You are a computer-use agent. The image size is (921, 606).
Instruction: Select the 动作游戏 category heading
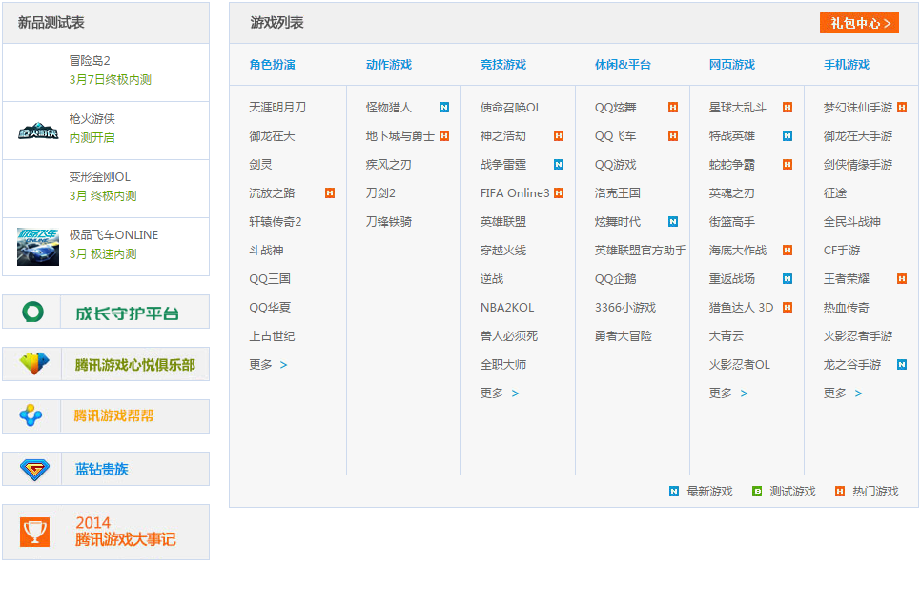tap(389, 65)
